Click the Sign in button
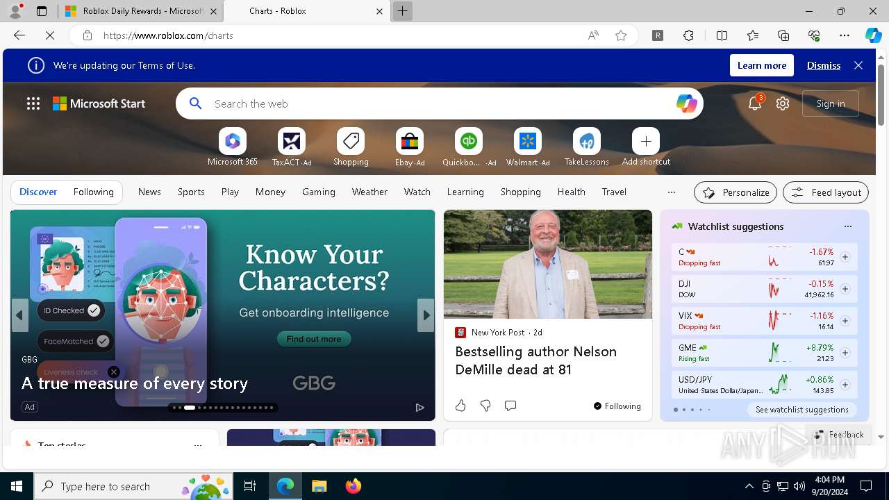 pos(831,103)
